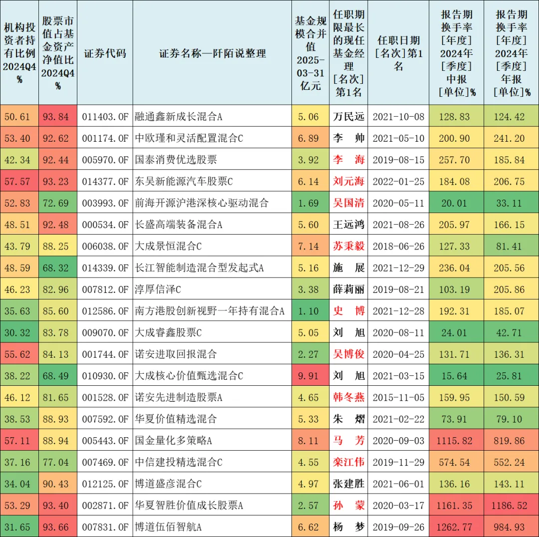
Task: Click stock ratio value 68.32
Action: [x=56, y=268]
